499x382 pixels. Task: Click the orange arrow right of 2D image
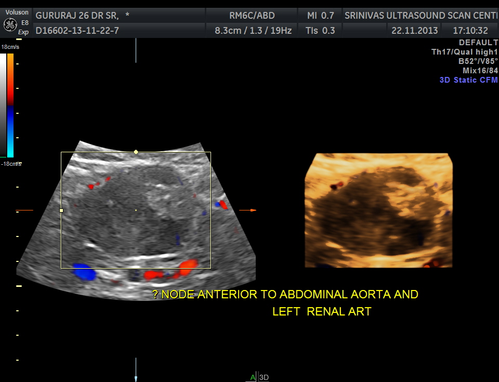pos(249,210)
